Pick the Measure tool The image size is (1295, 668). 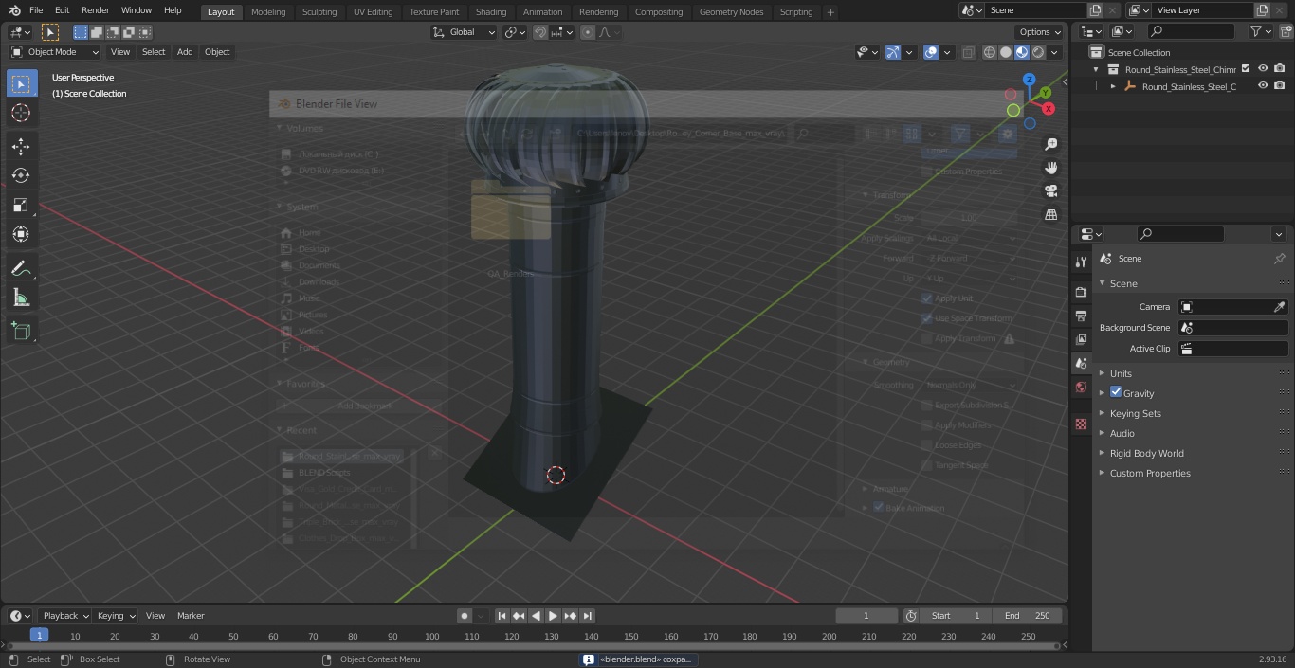click(21, 298)
